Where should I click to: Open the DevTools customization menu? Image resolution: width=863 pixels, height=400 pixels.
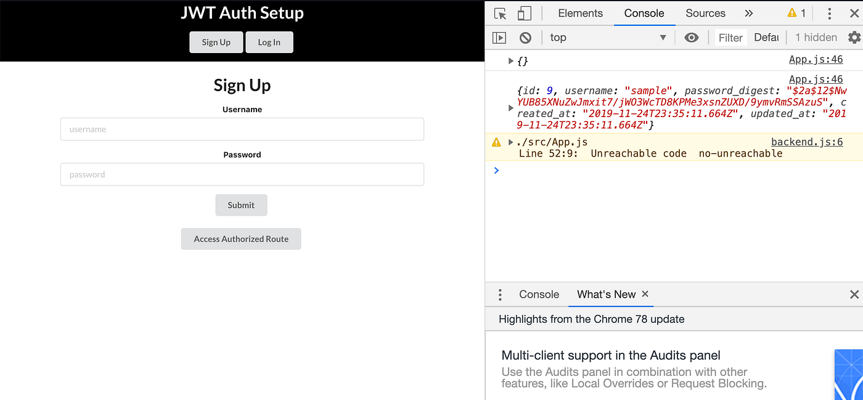(x=829, y=13)
